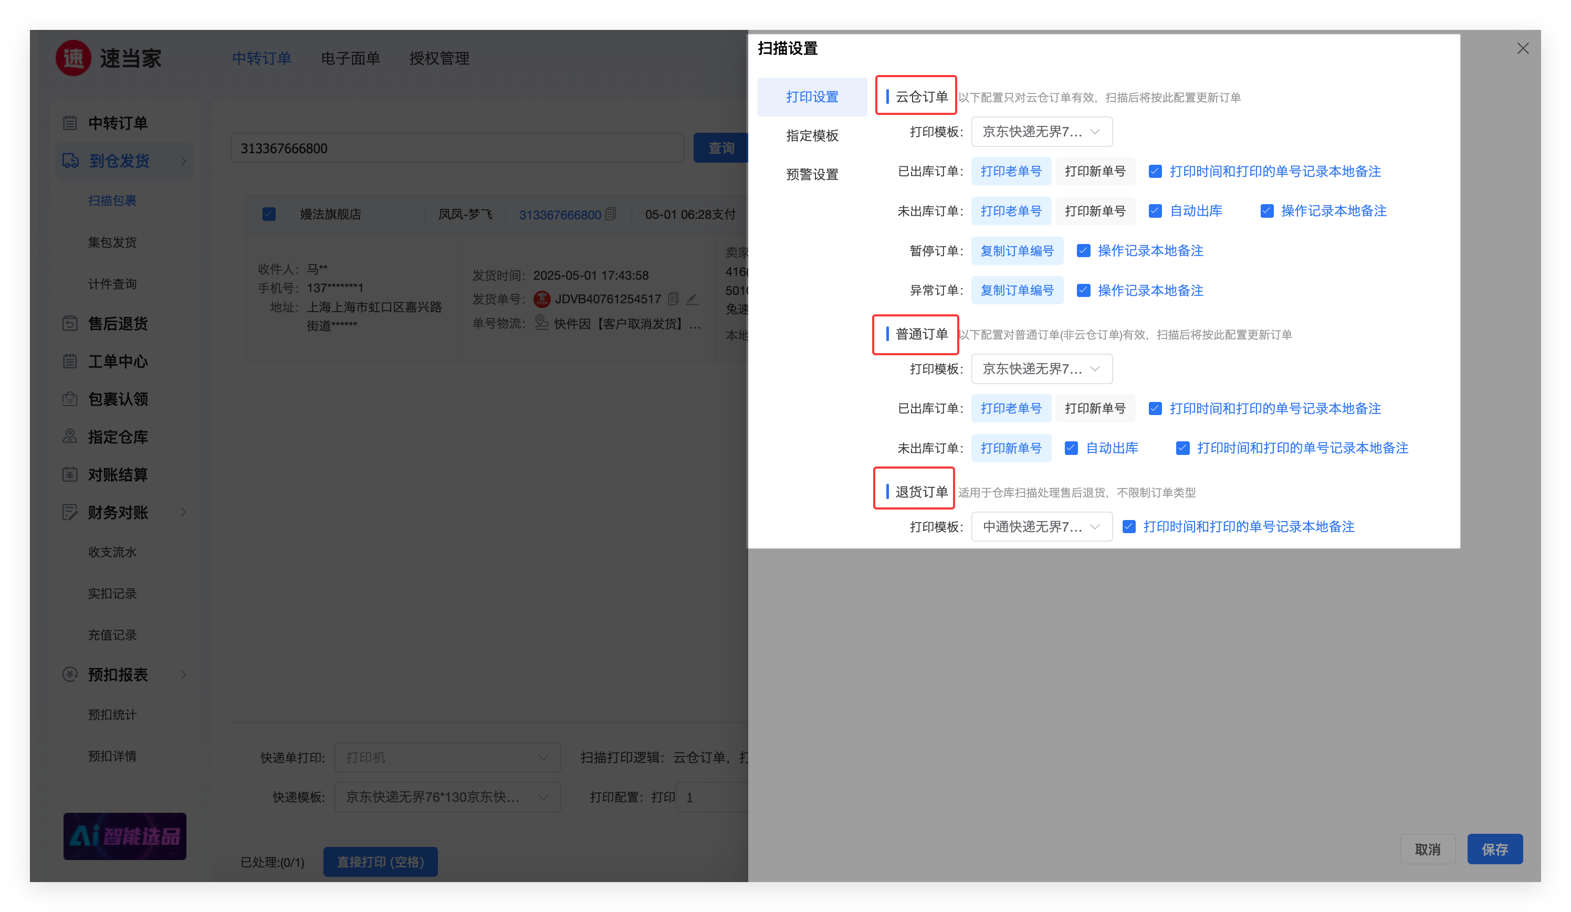Click the AI智能选品 banner
1571x912 pixels.
[x=124, y=836]
